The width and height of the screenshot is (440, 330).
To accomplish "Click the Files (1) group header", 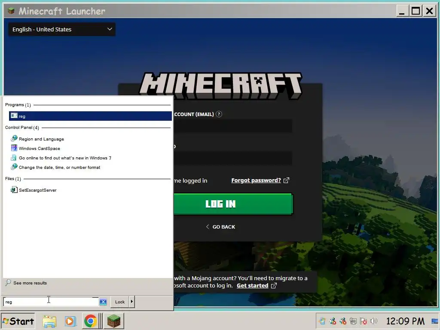I will pos(13,178).
